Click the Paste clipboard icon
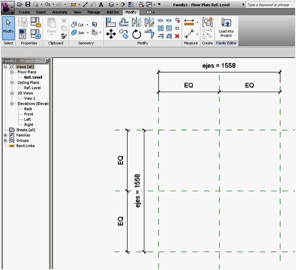Image resolution: width=296 pixels, height=270 pixels. pyautogui.click(x=52, y=25)
